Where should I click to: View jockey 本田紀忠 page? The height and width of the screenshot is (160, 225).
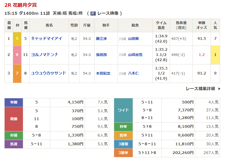[x=103, y=73]
